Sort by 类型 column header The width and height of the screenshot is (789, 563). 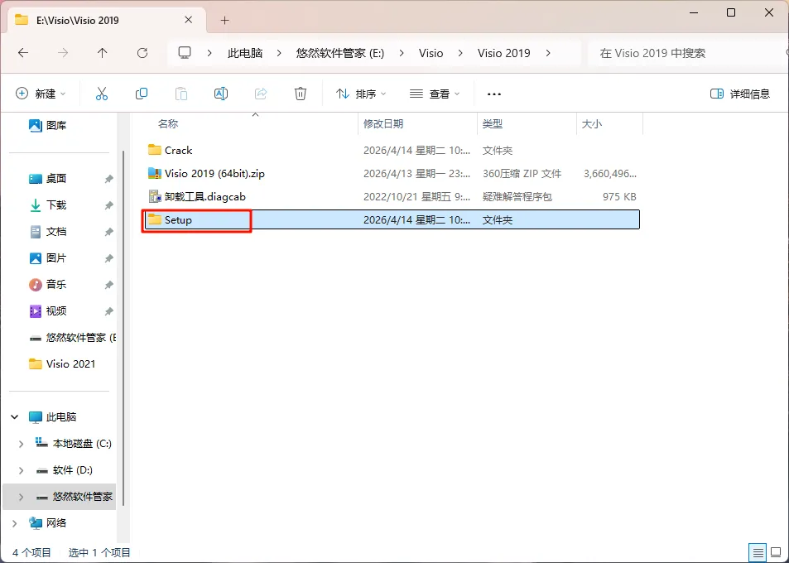pyautogui.click(x=492, y=123)
